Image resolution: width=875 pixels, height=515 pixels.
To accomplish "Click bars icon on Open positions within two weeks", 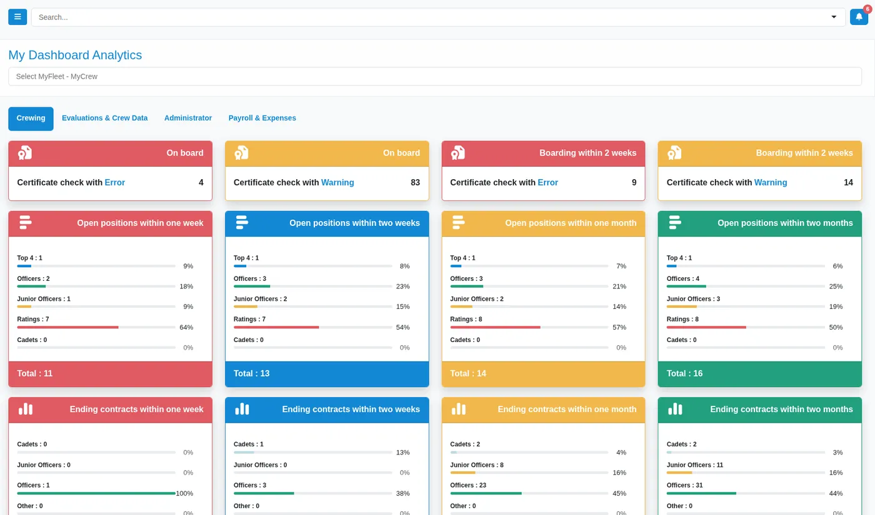I will pyautogui.click(x=241, y=222).
